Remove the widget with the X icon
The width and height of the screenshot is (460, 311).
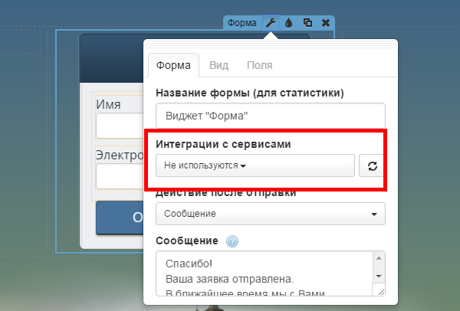[326, 23]
